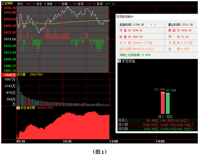
Task: Click the 多空净买额 indicator label
Action: (28, 108)
